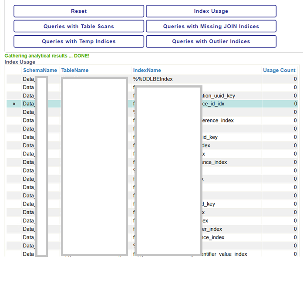This screenshot has height=297, width=303.
Task: Open Queries with Temp Indices
Action: tap(79, 42)
